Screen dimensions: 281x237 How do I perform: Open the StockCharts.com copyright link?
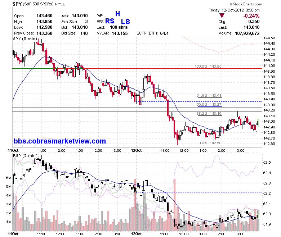coord(246,4)
